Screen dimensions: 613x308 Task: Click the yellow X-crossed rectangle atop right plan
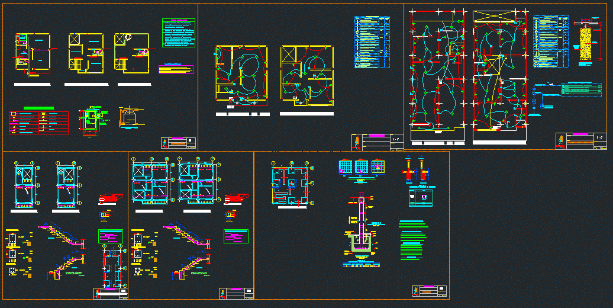click(499, 16)
